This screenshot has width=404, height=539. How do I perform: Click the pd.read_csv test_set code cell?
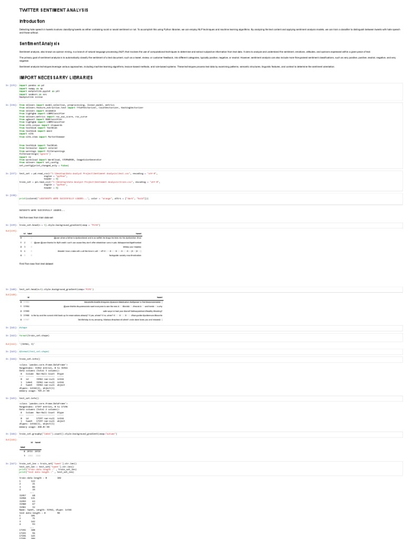[210, 181]
